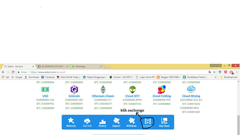Open the Gridcoin link
Screen dimensions: 240x135
tap(74, 96)
